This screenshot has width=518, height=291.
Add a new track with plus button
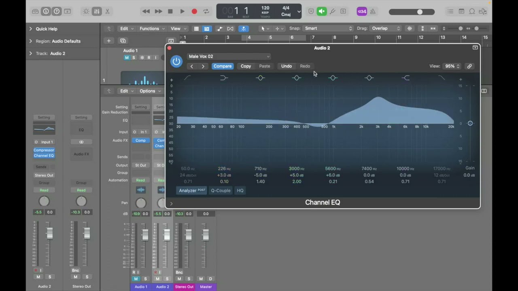(x=108, y=40)
